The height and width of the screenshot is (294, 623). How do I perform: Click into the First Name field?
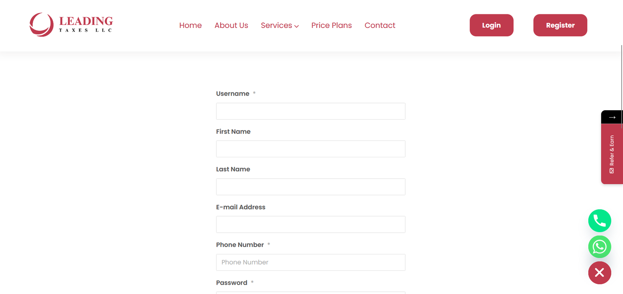click(x=310, y=149)
